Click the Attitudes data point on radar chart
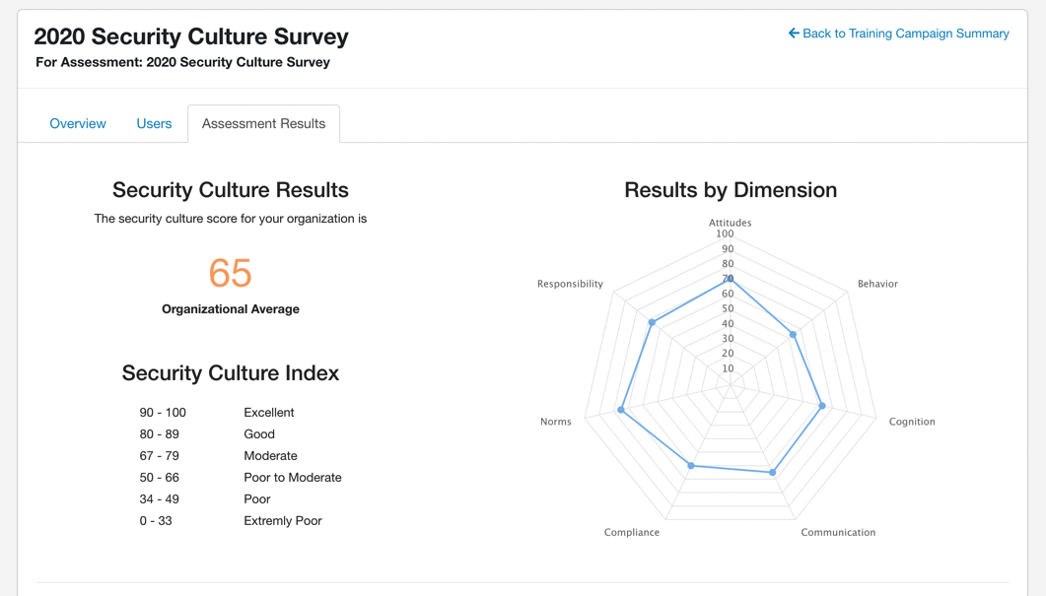 point(731,279)
